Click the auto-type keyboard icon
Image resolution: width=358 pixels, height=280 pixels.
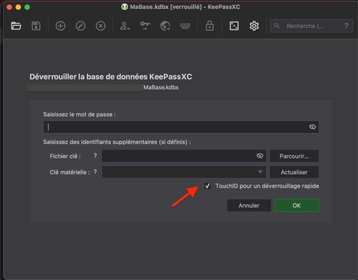[185, 26]
